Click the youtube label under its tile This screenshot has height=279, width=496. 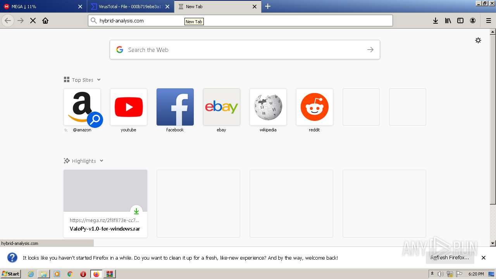[128, 130]
